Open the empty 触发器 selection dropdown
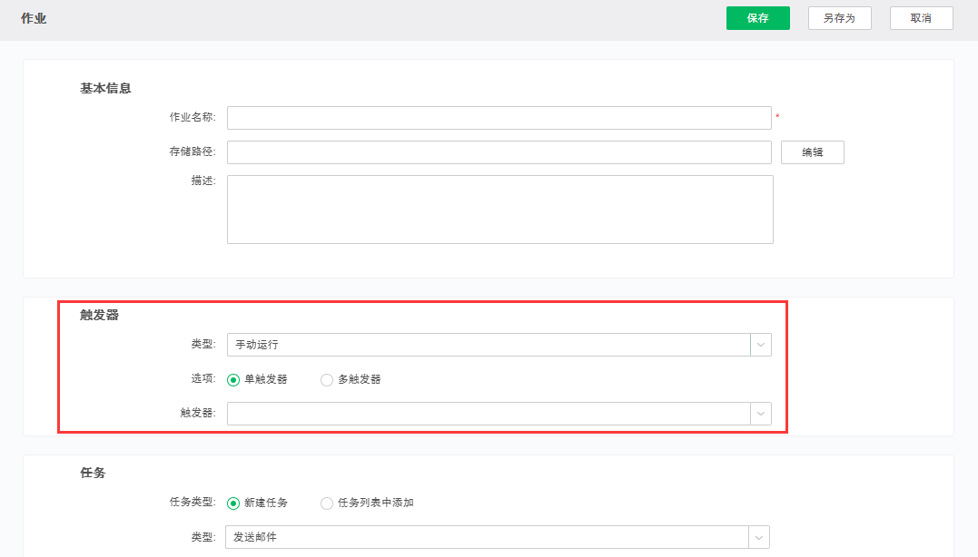Viewport: 978px width, 557px height. tap(489, 414)
